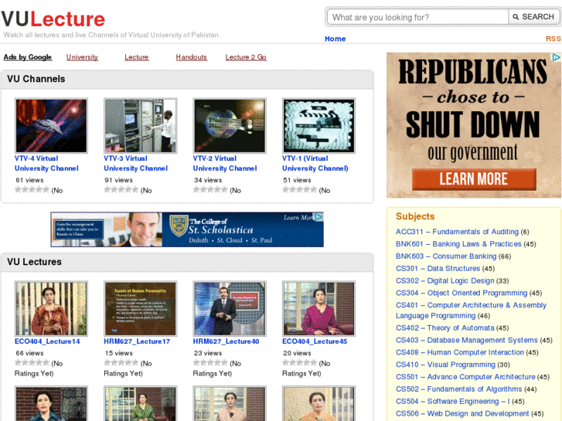Image resolution: width=562 pixels, height=421 pixels.
Task: Open subject CS401 – Computer Architecture & Assembly
Action: [471, 311]
